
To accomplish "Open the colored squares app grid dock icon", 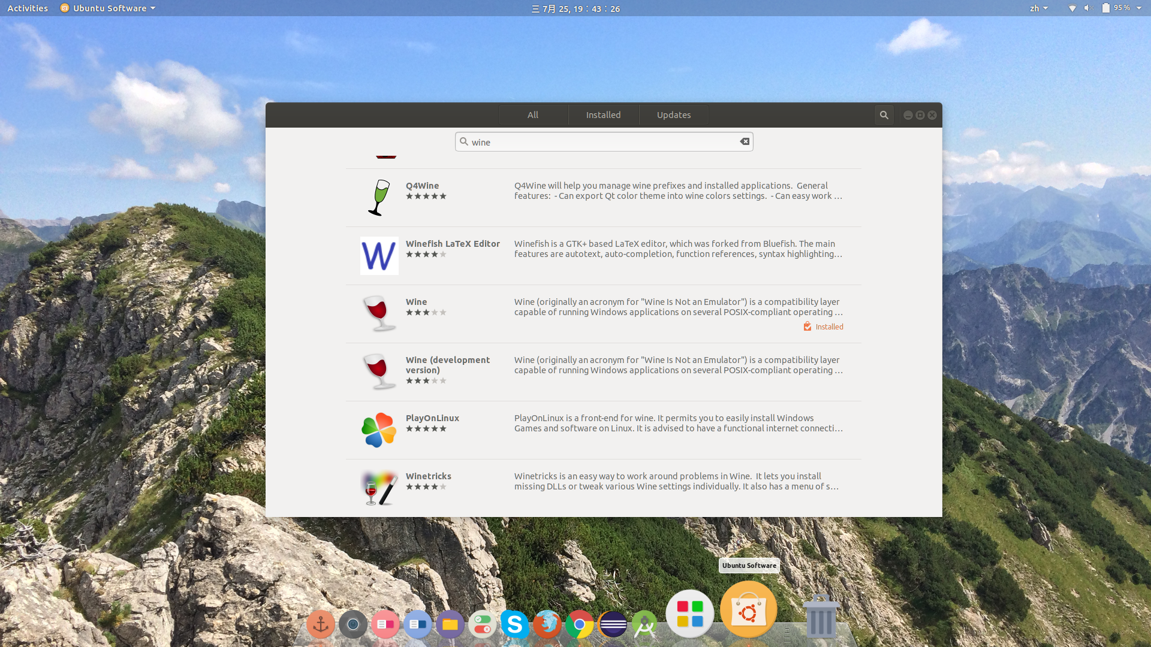I will tap(690, 614).
